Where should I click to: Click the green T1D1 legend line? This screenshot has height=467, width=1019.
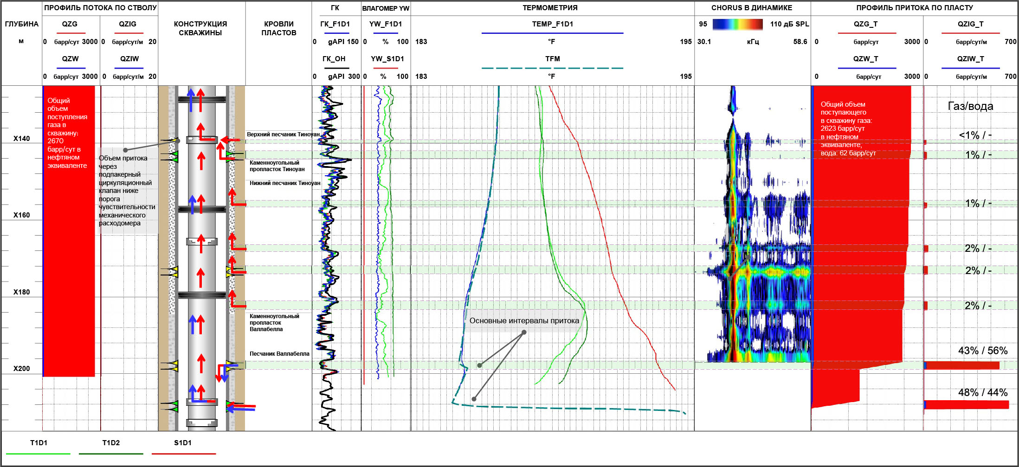39,454
